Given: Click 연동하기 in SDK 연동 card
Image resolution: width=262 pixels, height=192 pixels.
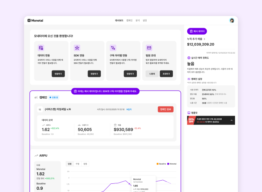Looking at the screenshot, I should [94, 74].
